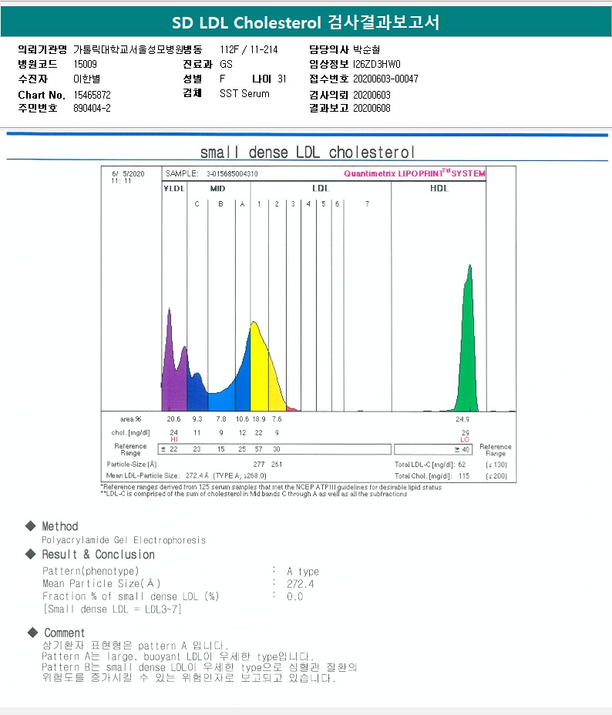
Task: Click the pattern result 'A type'
Action: (303, 572)
